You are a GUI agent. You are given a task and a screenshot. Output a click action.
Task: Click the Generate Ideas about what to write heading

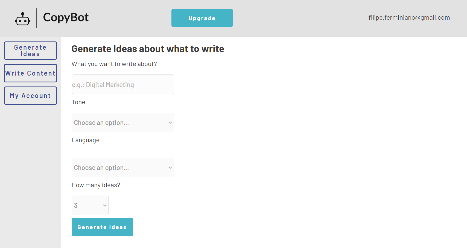[x=148, y=49]
